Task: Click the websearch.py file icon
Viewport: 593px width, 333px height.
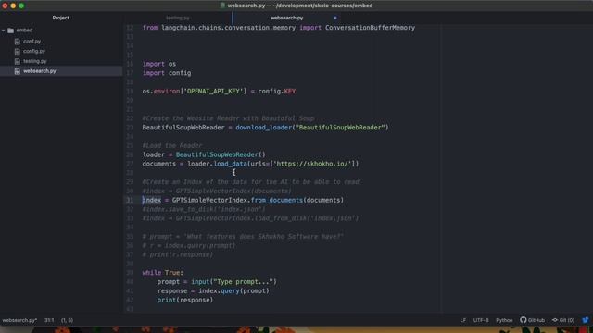Action: click(18, 71)
